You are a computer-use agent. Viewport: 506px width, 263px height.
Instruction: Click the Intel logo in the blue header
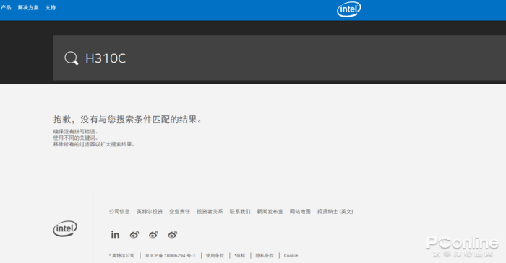point(349,9)
